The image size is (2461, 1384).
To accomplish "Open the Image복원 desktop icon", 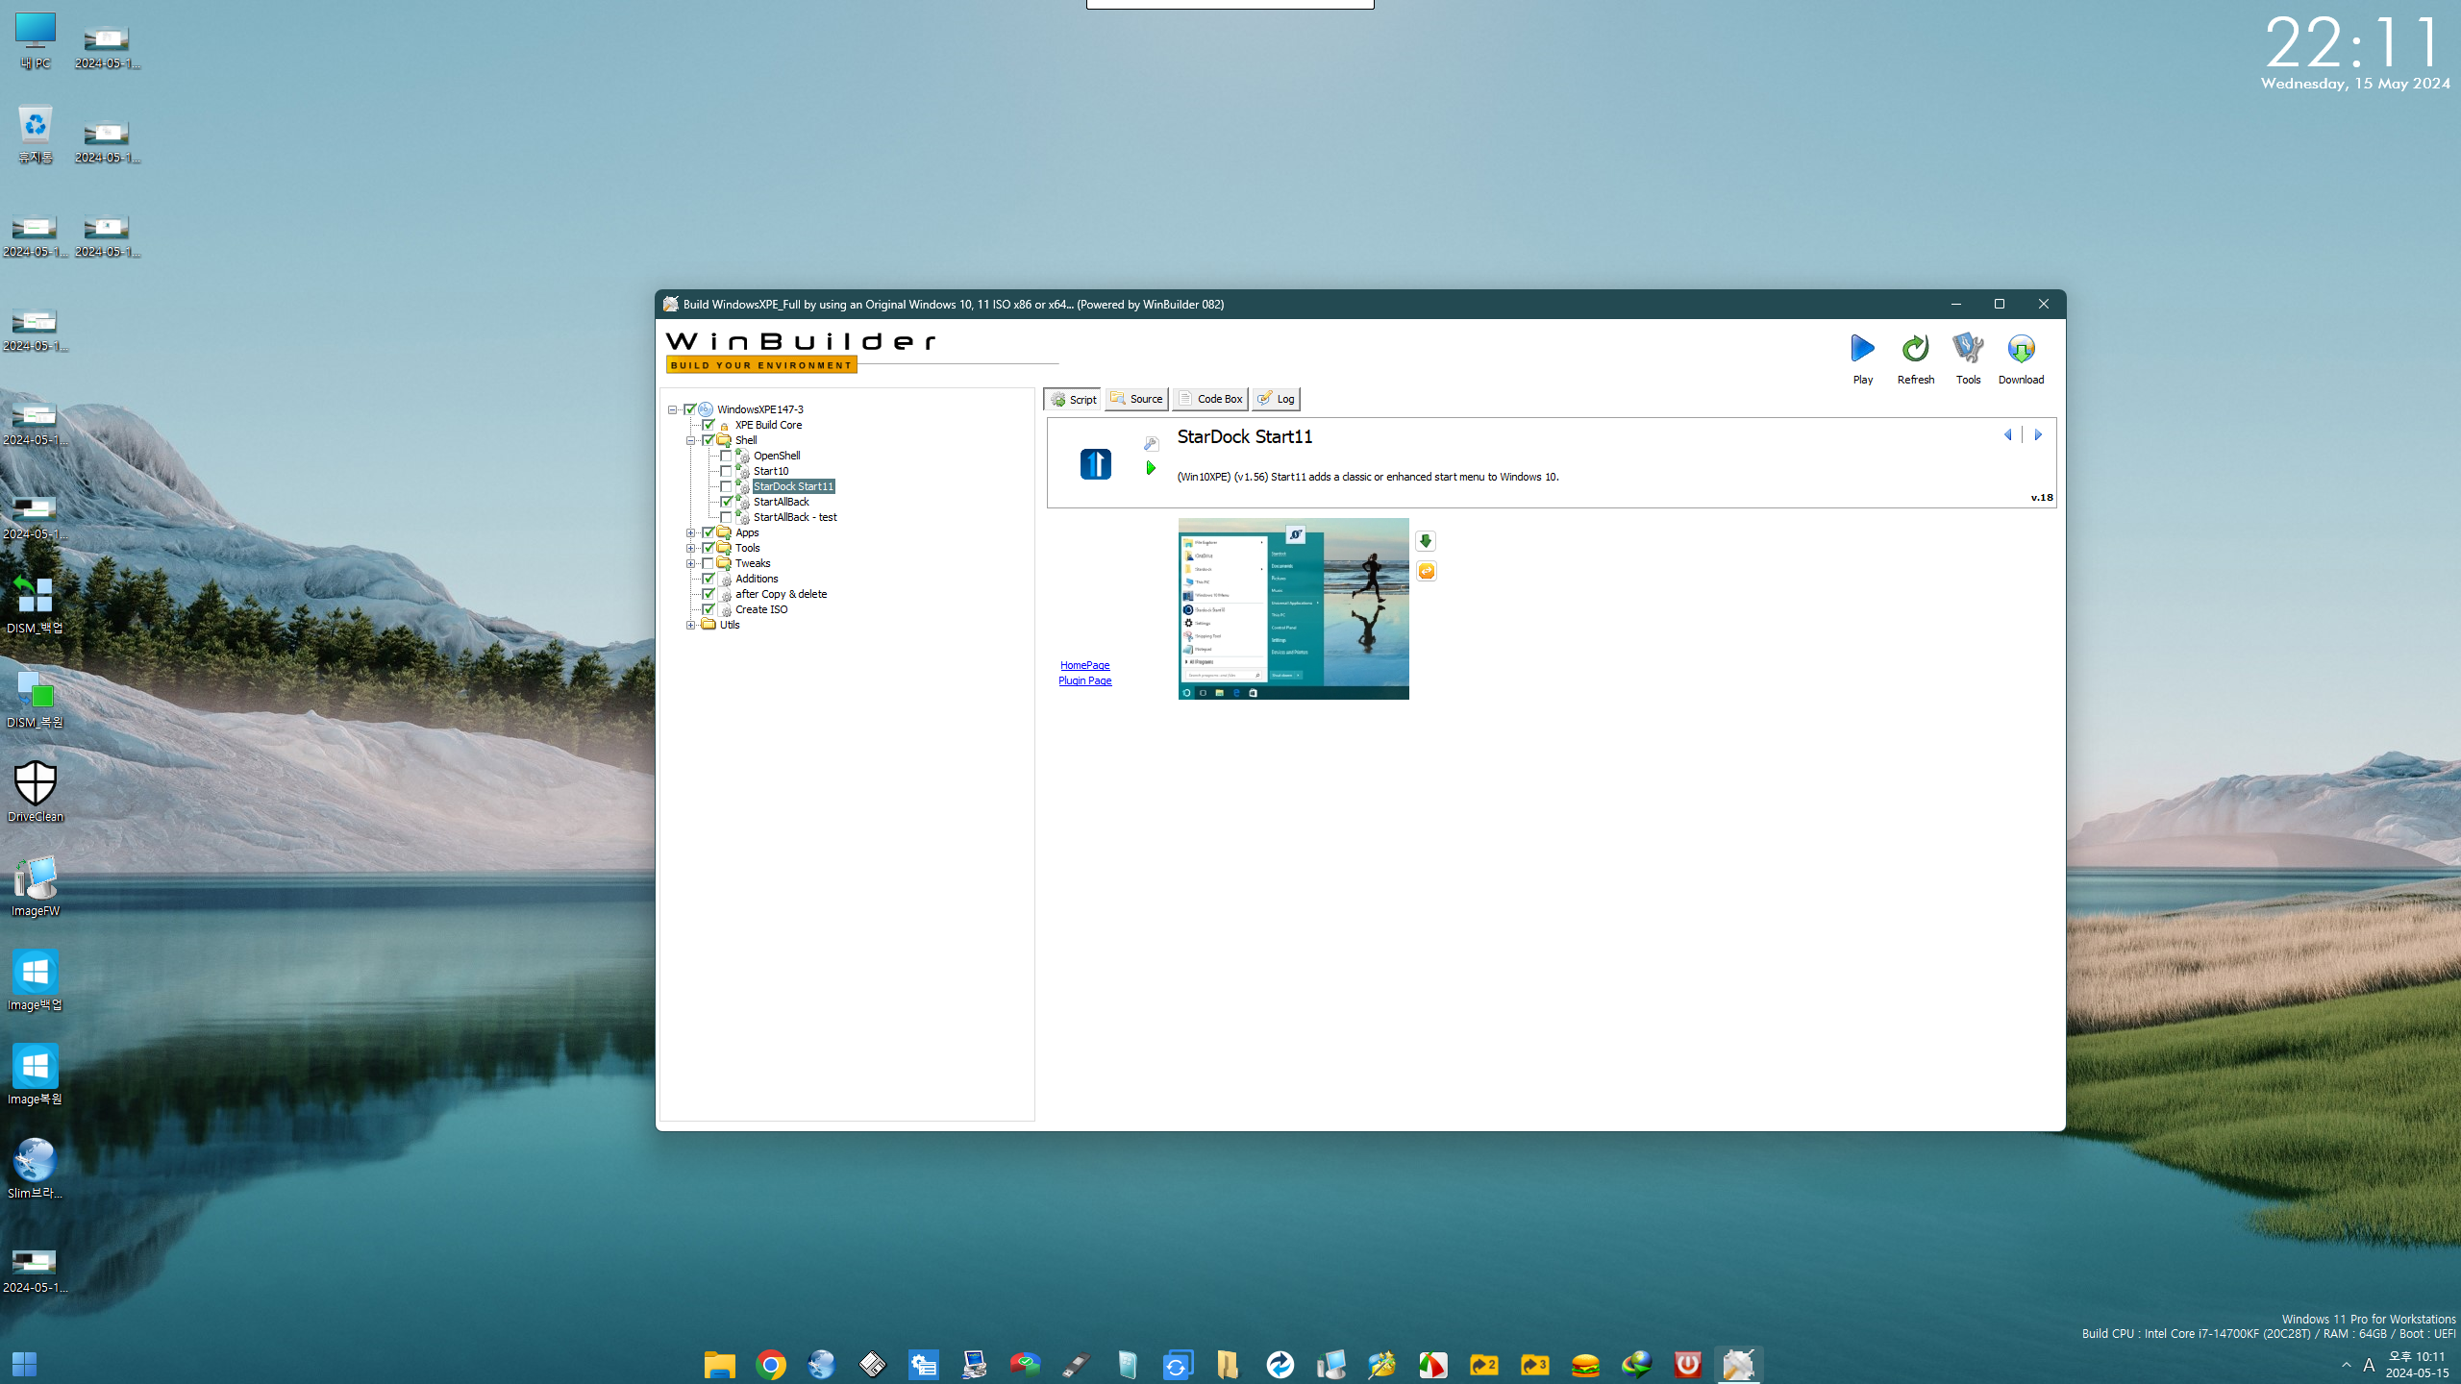I will point(36,1075).
